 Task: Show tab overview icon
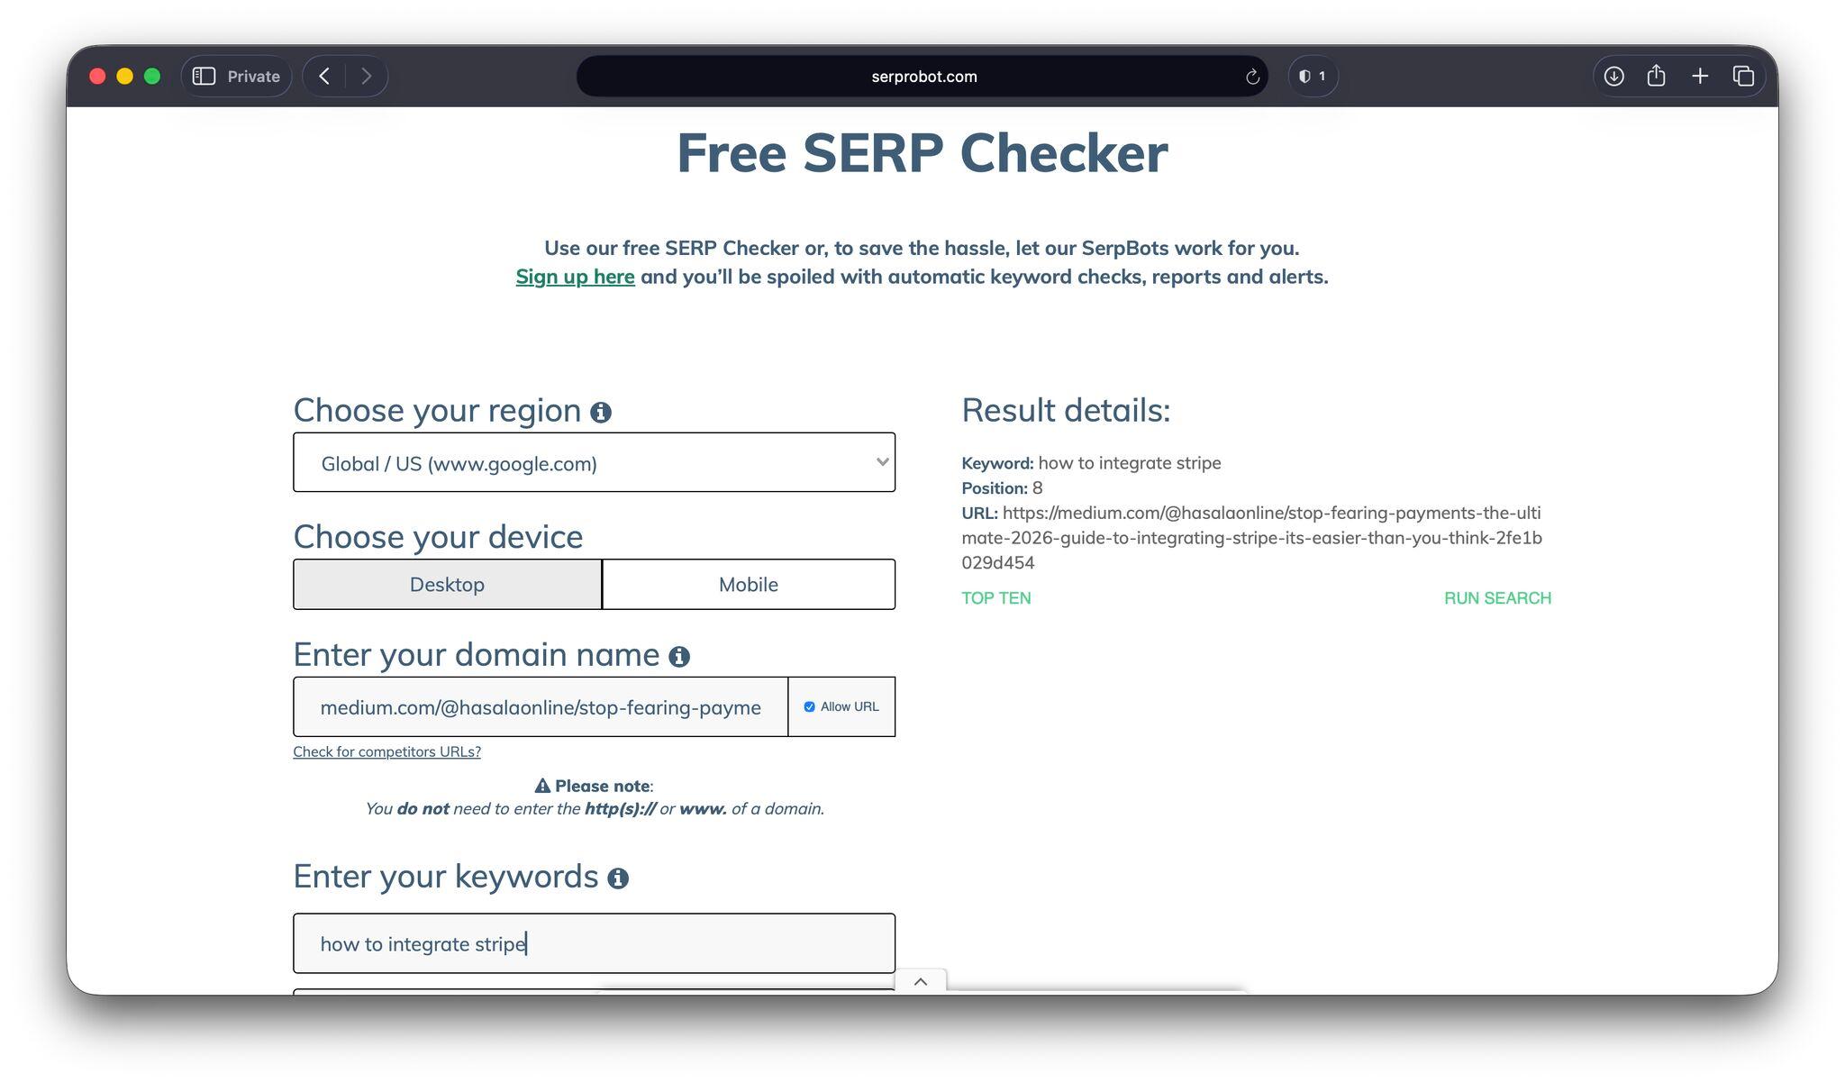coord(1743,77)
